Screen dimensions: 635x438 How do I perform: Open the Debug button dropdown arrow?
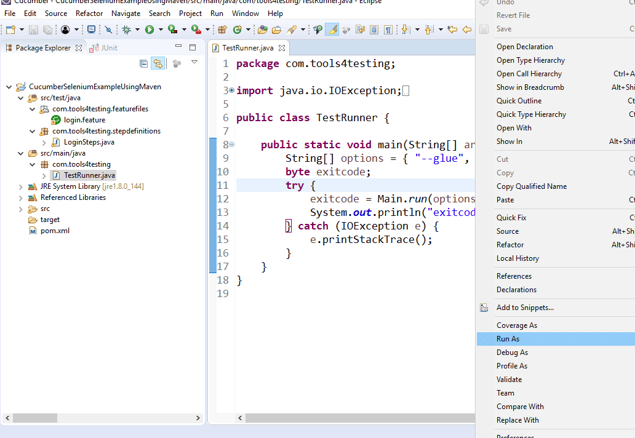(137, 30)
